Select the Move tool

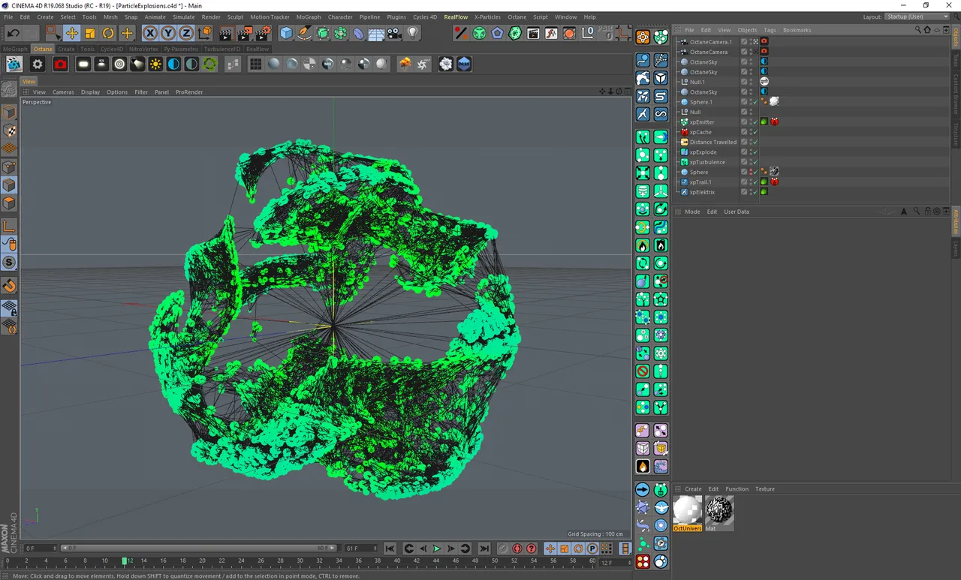point(72,33)
